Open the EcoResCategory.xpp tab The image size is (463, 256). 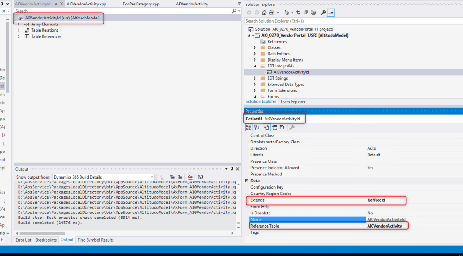[141, 4]
